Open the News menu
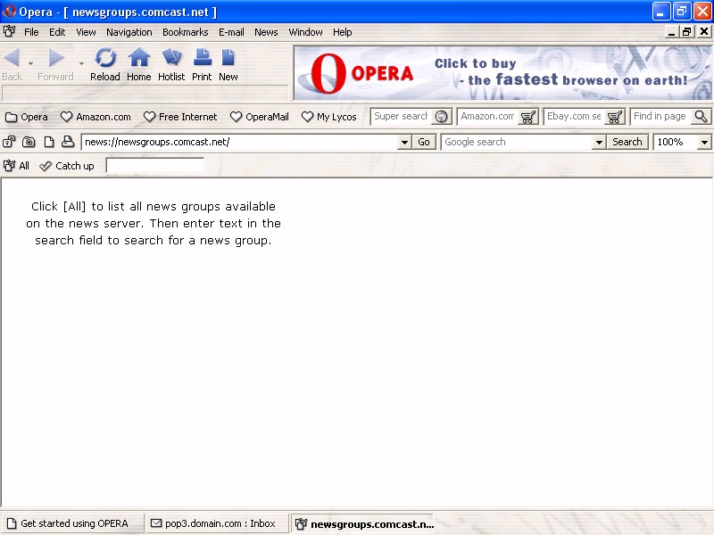The image size is (714, 535). pyautogui.click(x=266, y=32)
